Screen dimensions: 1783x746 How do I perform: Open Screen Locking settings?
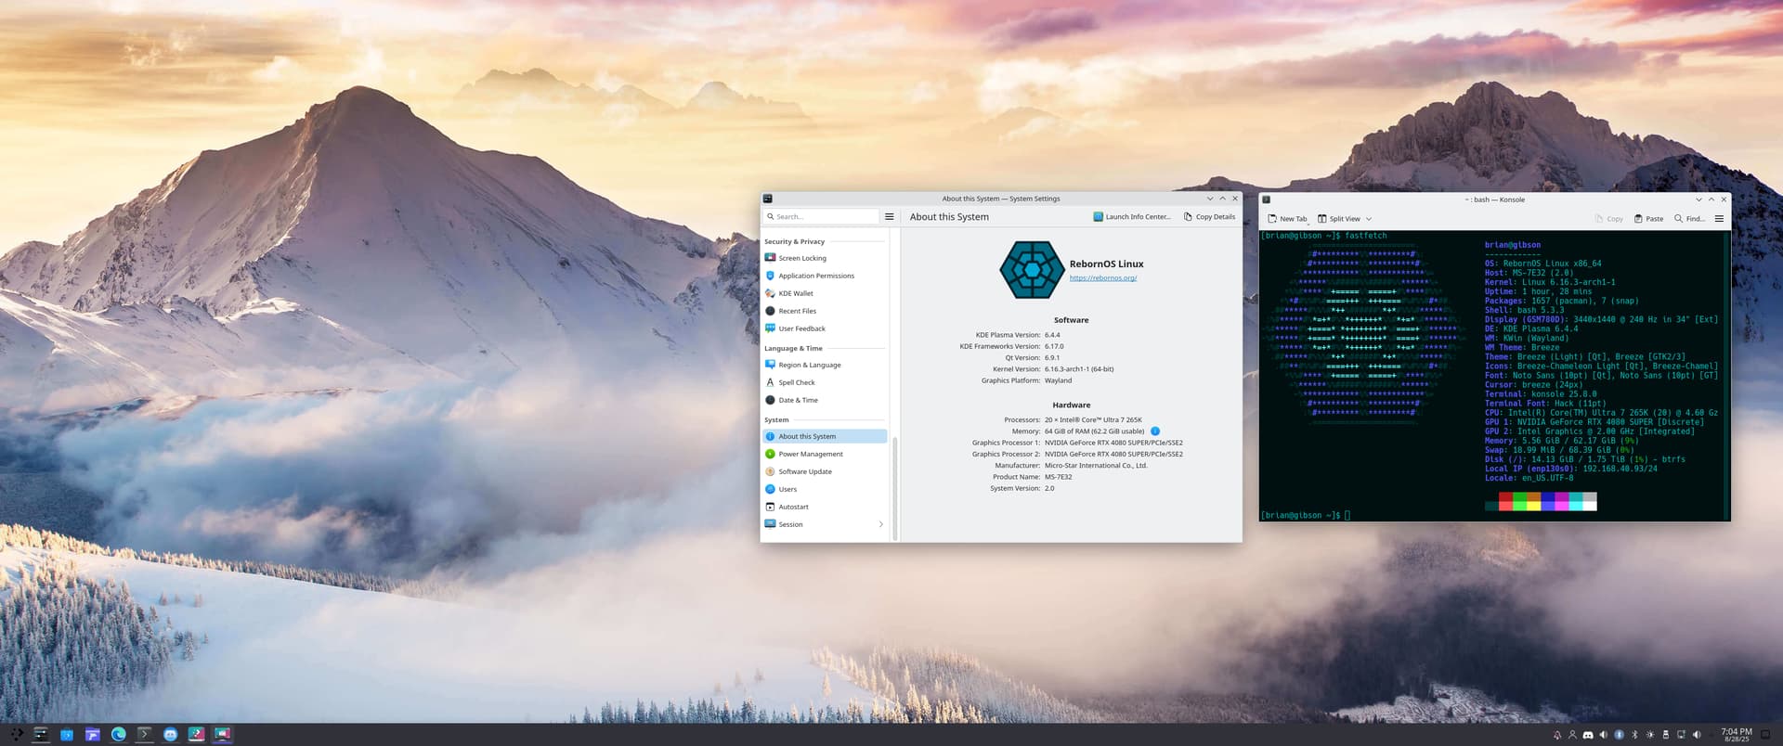point(825,258)
